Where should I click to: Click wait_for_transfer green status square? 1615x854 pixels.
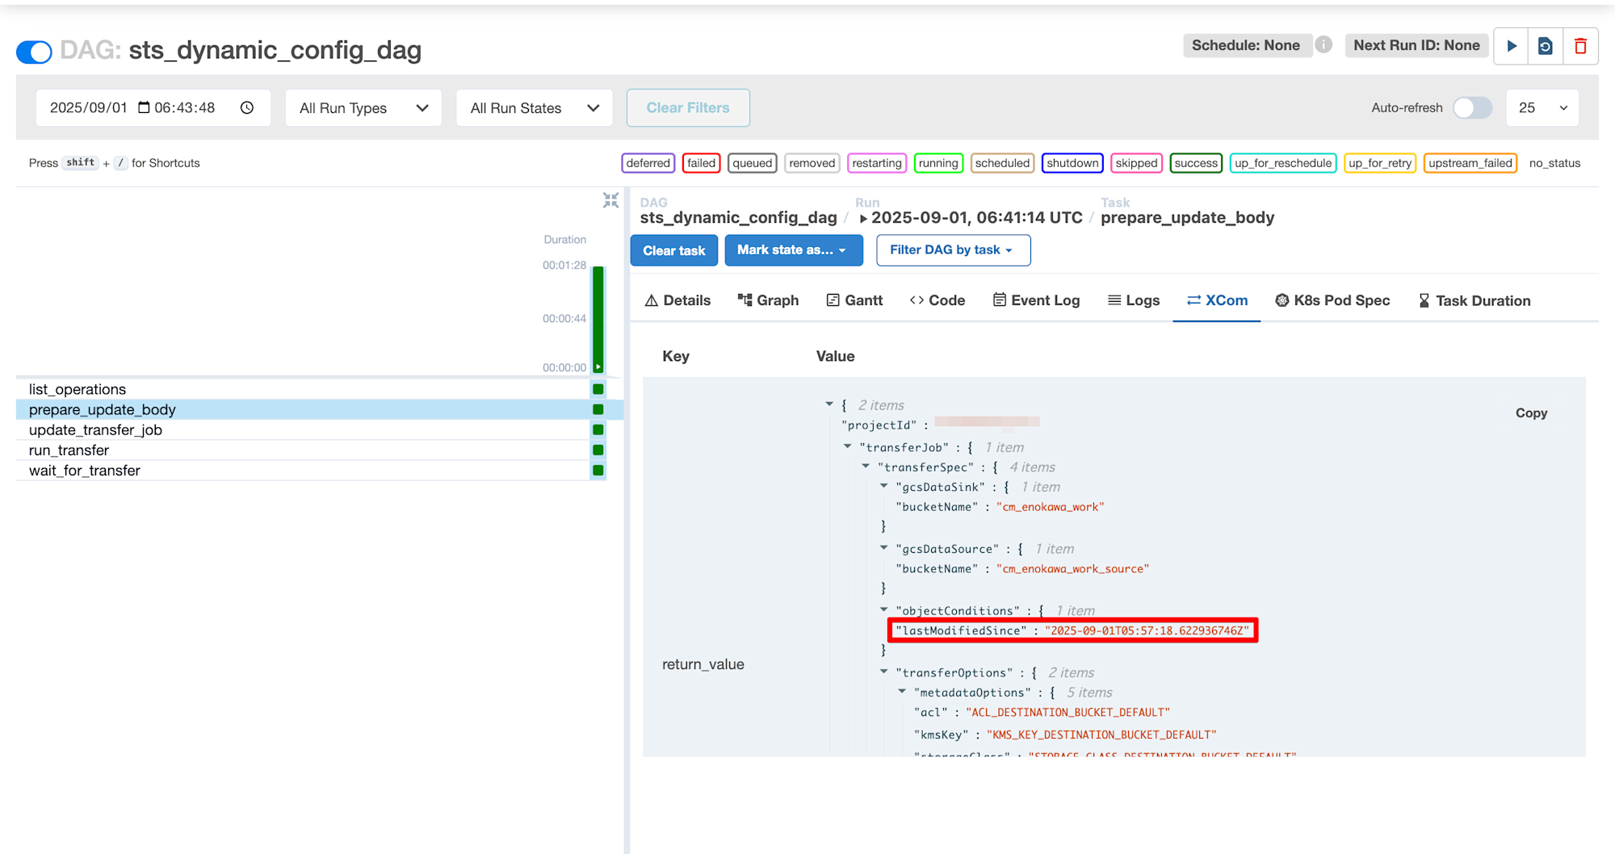click(x=598, y=470)
